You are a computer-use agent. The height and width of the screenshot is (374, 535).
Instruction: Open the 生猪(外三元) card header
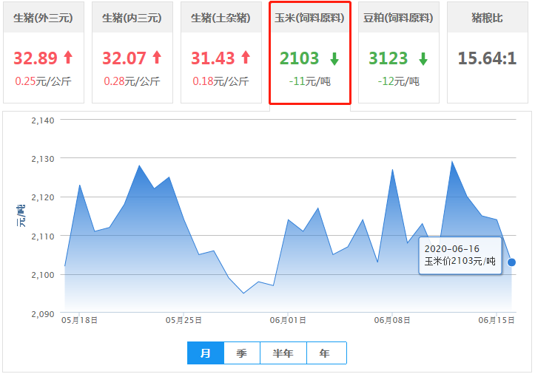pos(43,18)
